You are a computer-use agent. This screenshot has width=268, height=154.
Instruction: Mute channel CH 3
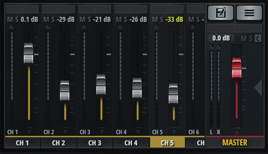82,19
